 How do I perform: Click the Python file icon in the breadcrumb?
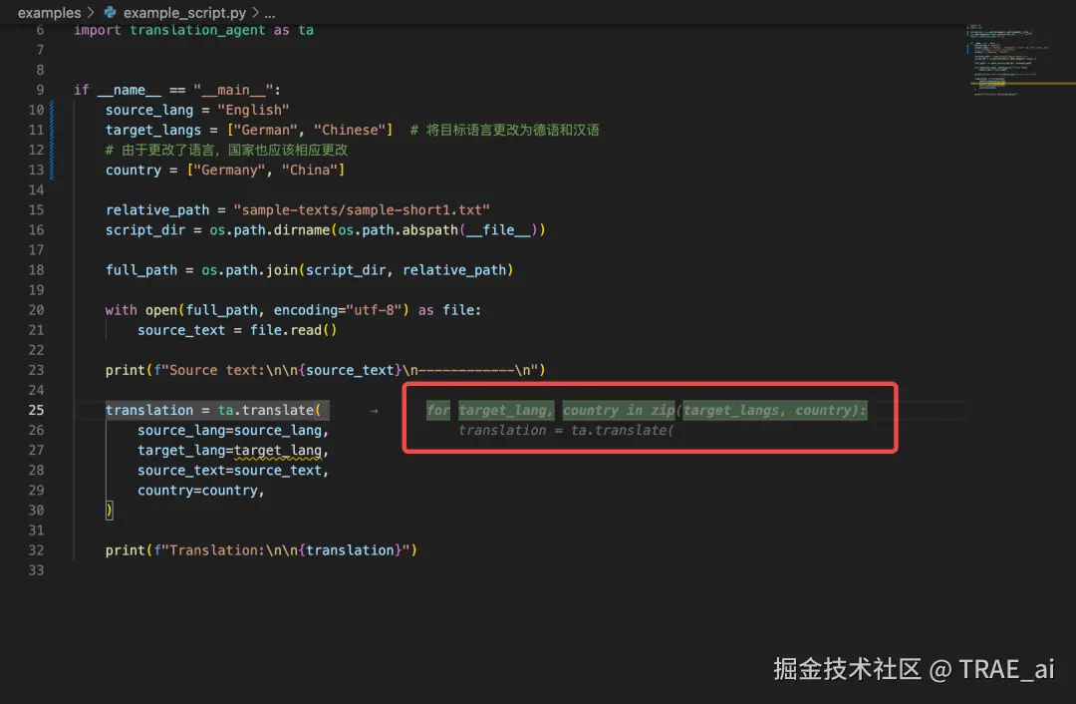(x=110, y=13)
